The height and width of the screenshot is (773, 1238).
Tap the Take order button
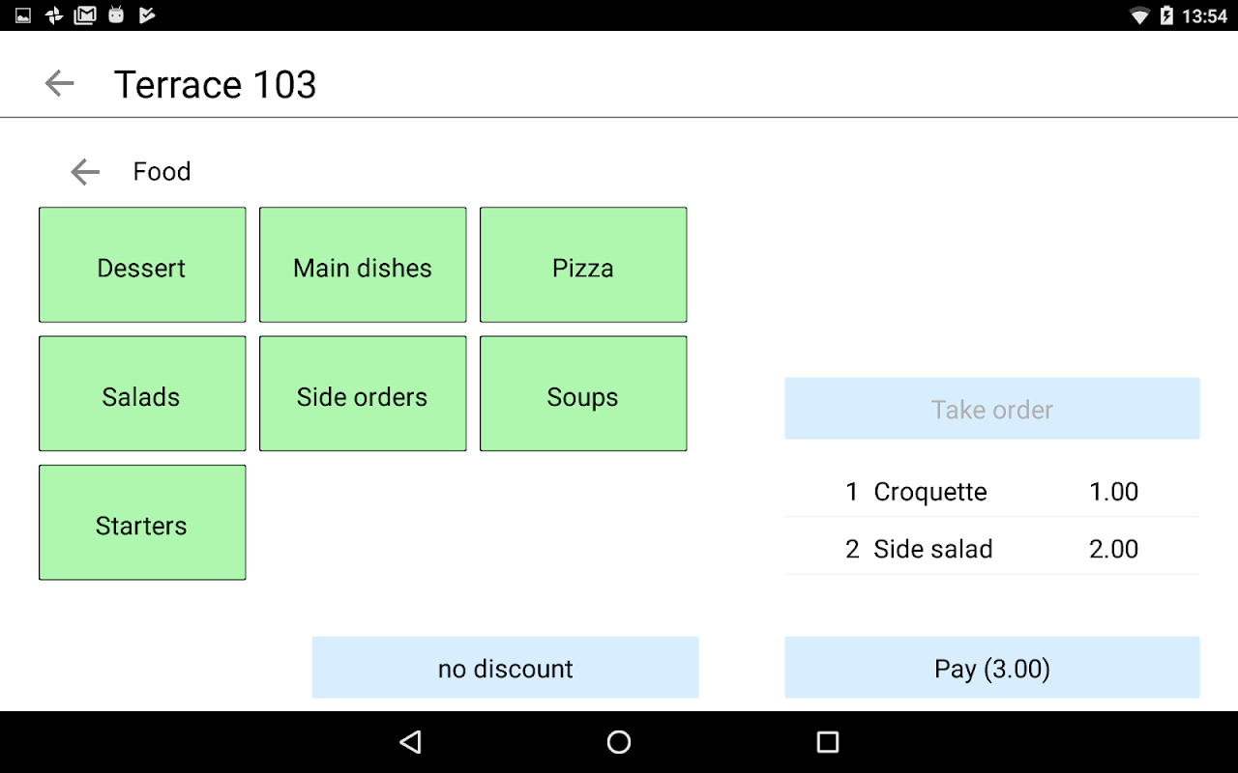[x=992, y=409]
